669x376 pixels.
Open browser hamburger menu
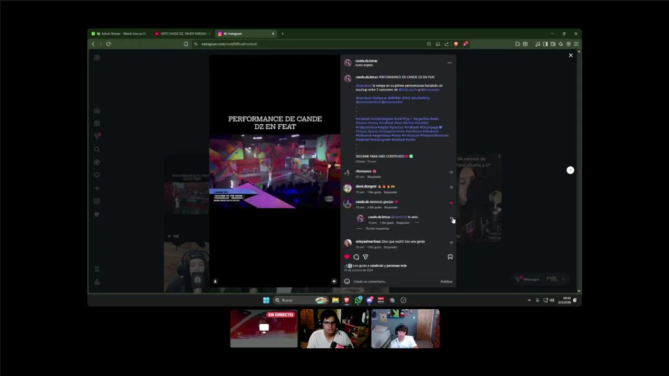576,44
